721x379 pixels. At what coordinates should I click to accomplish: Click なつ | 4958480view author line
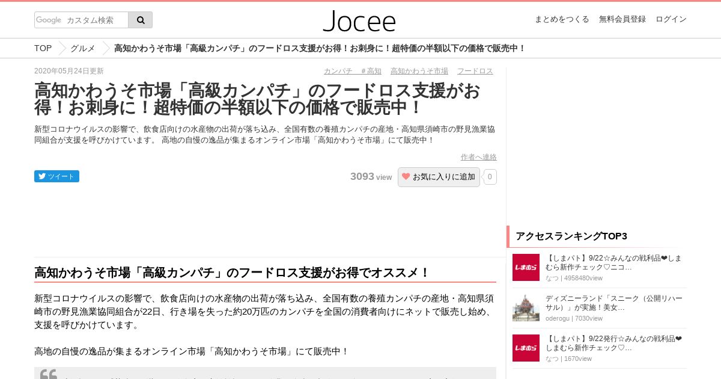(x=574, y=278)
